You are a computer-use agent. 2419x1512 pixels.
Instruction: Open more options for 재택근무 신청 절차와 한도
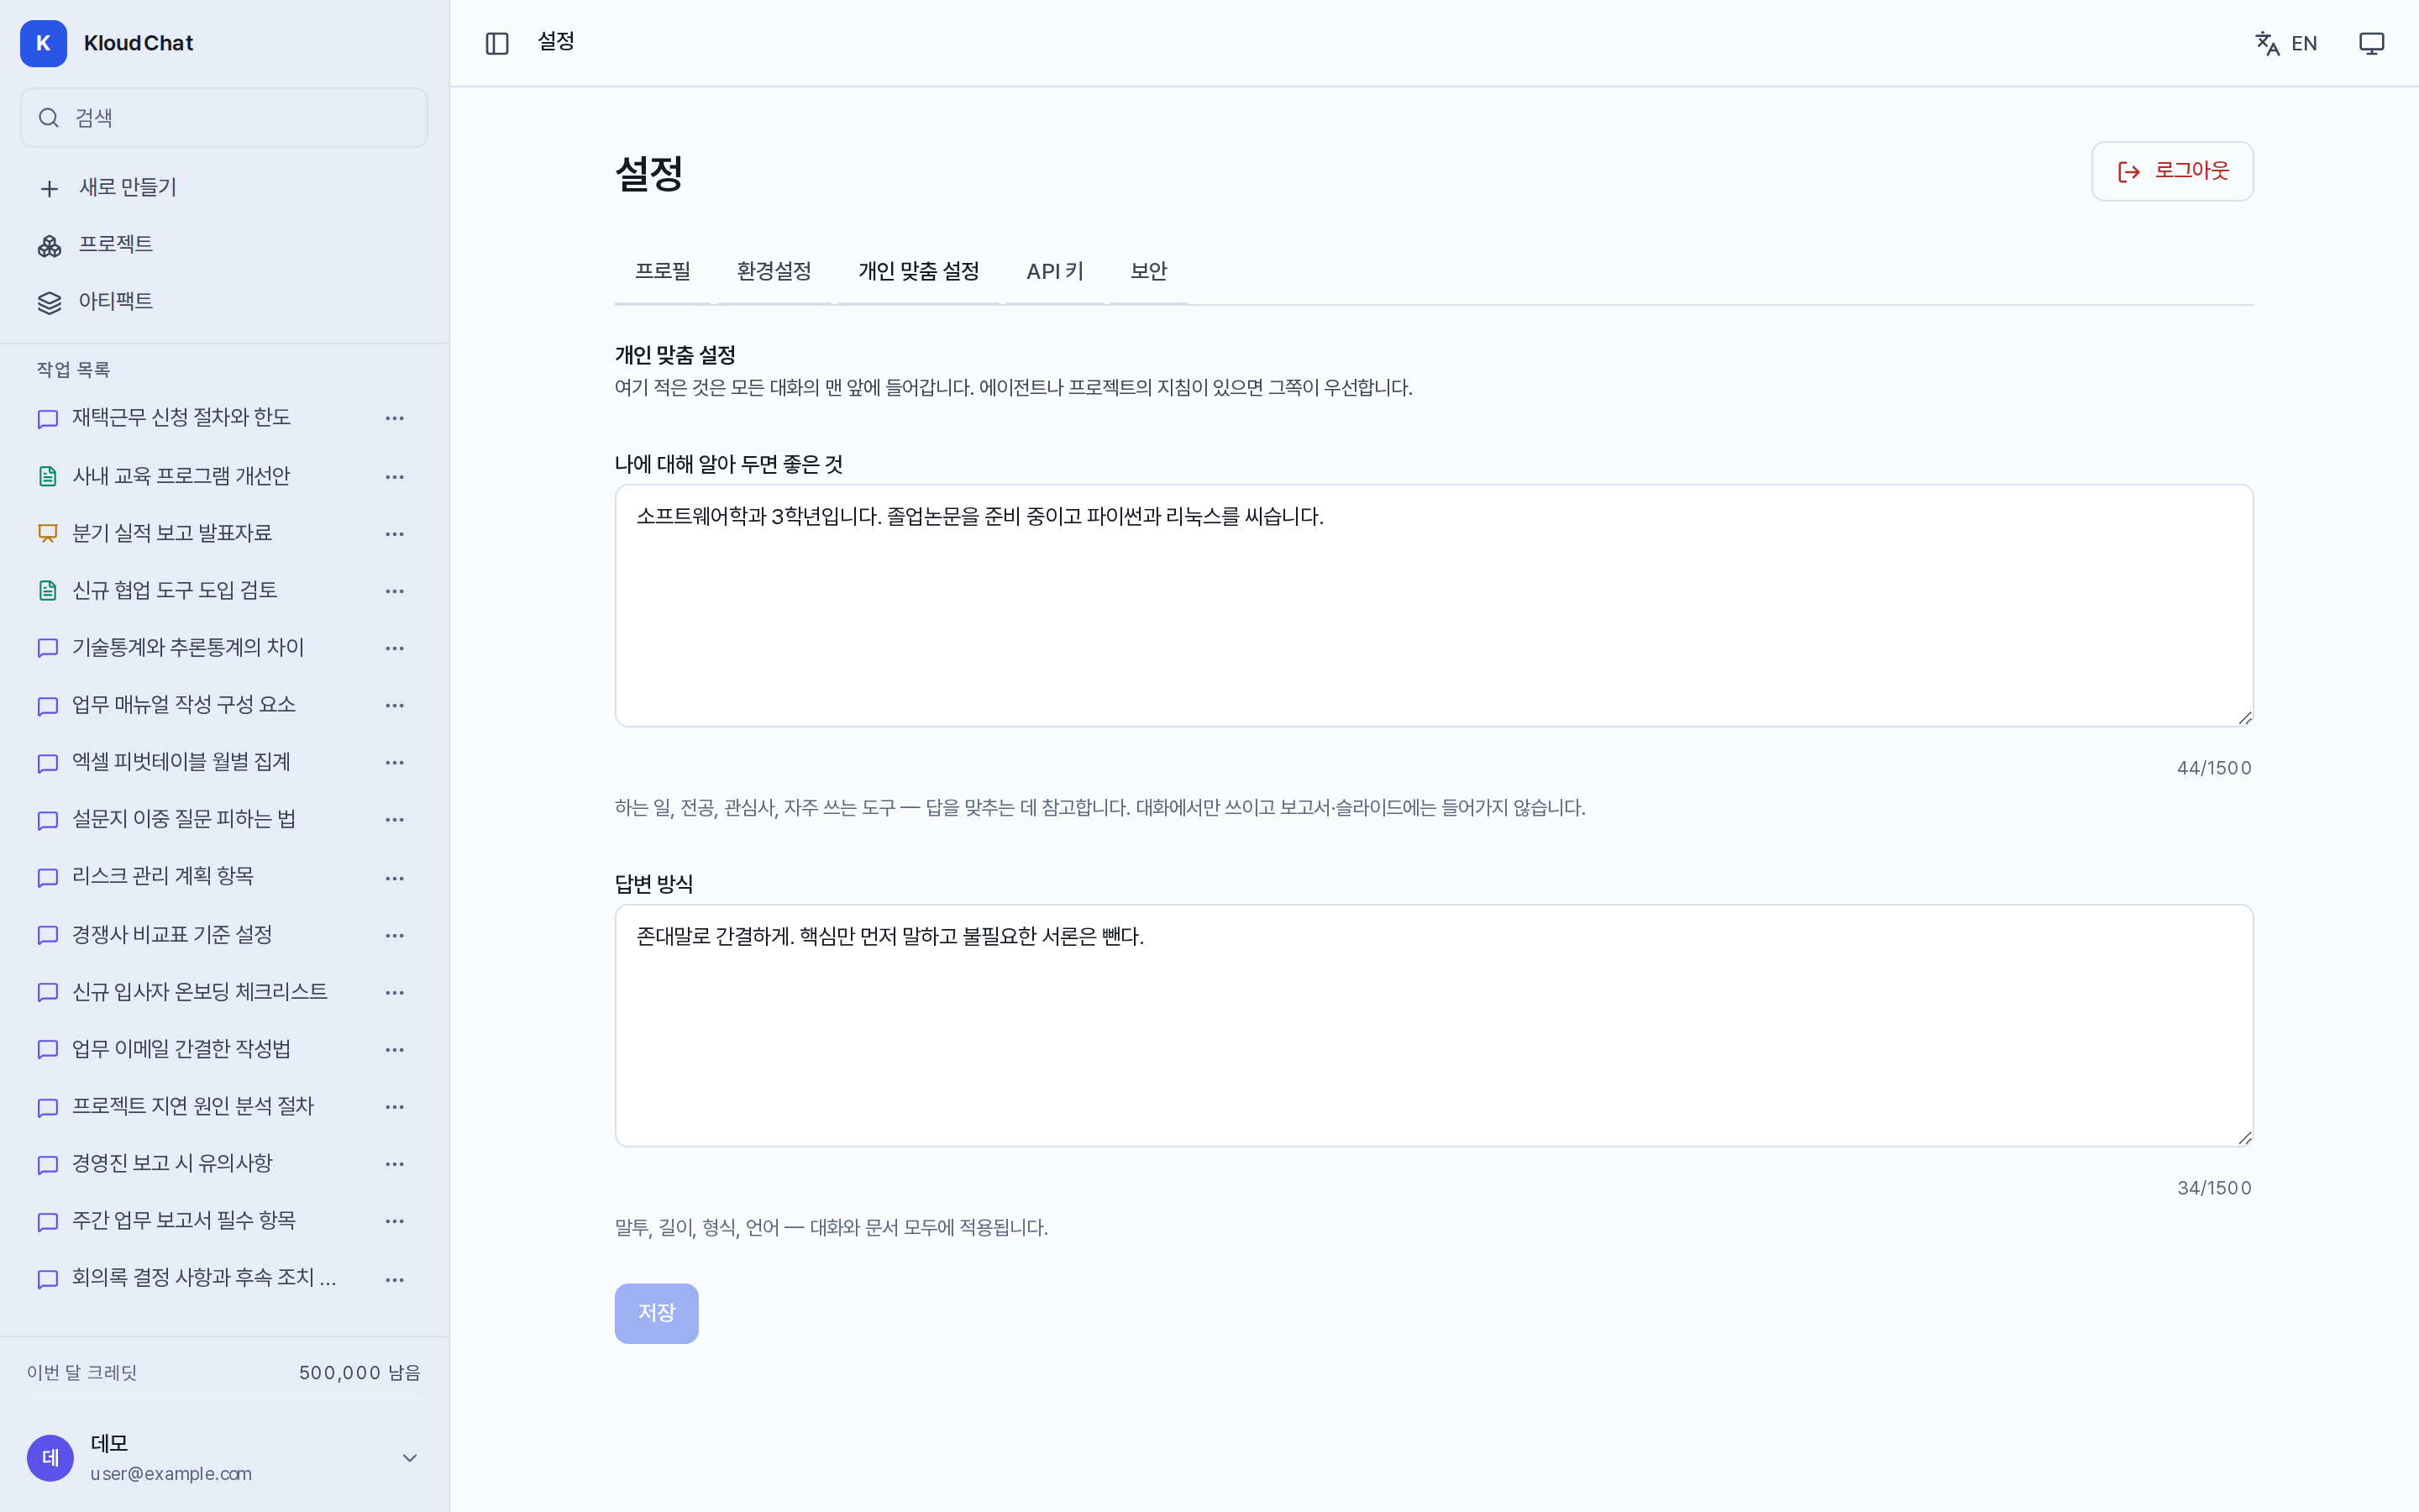[395, 418]
